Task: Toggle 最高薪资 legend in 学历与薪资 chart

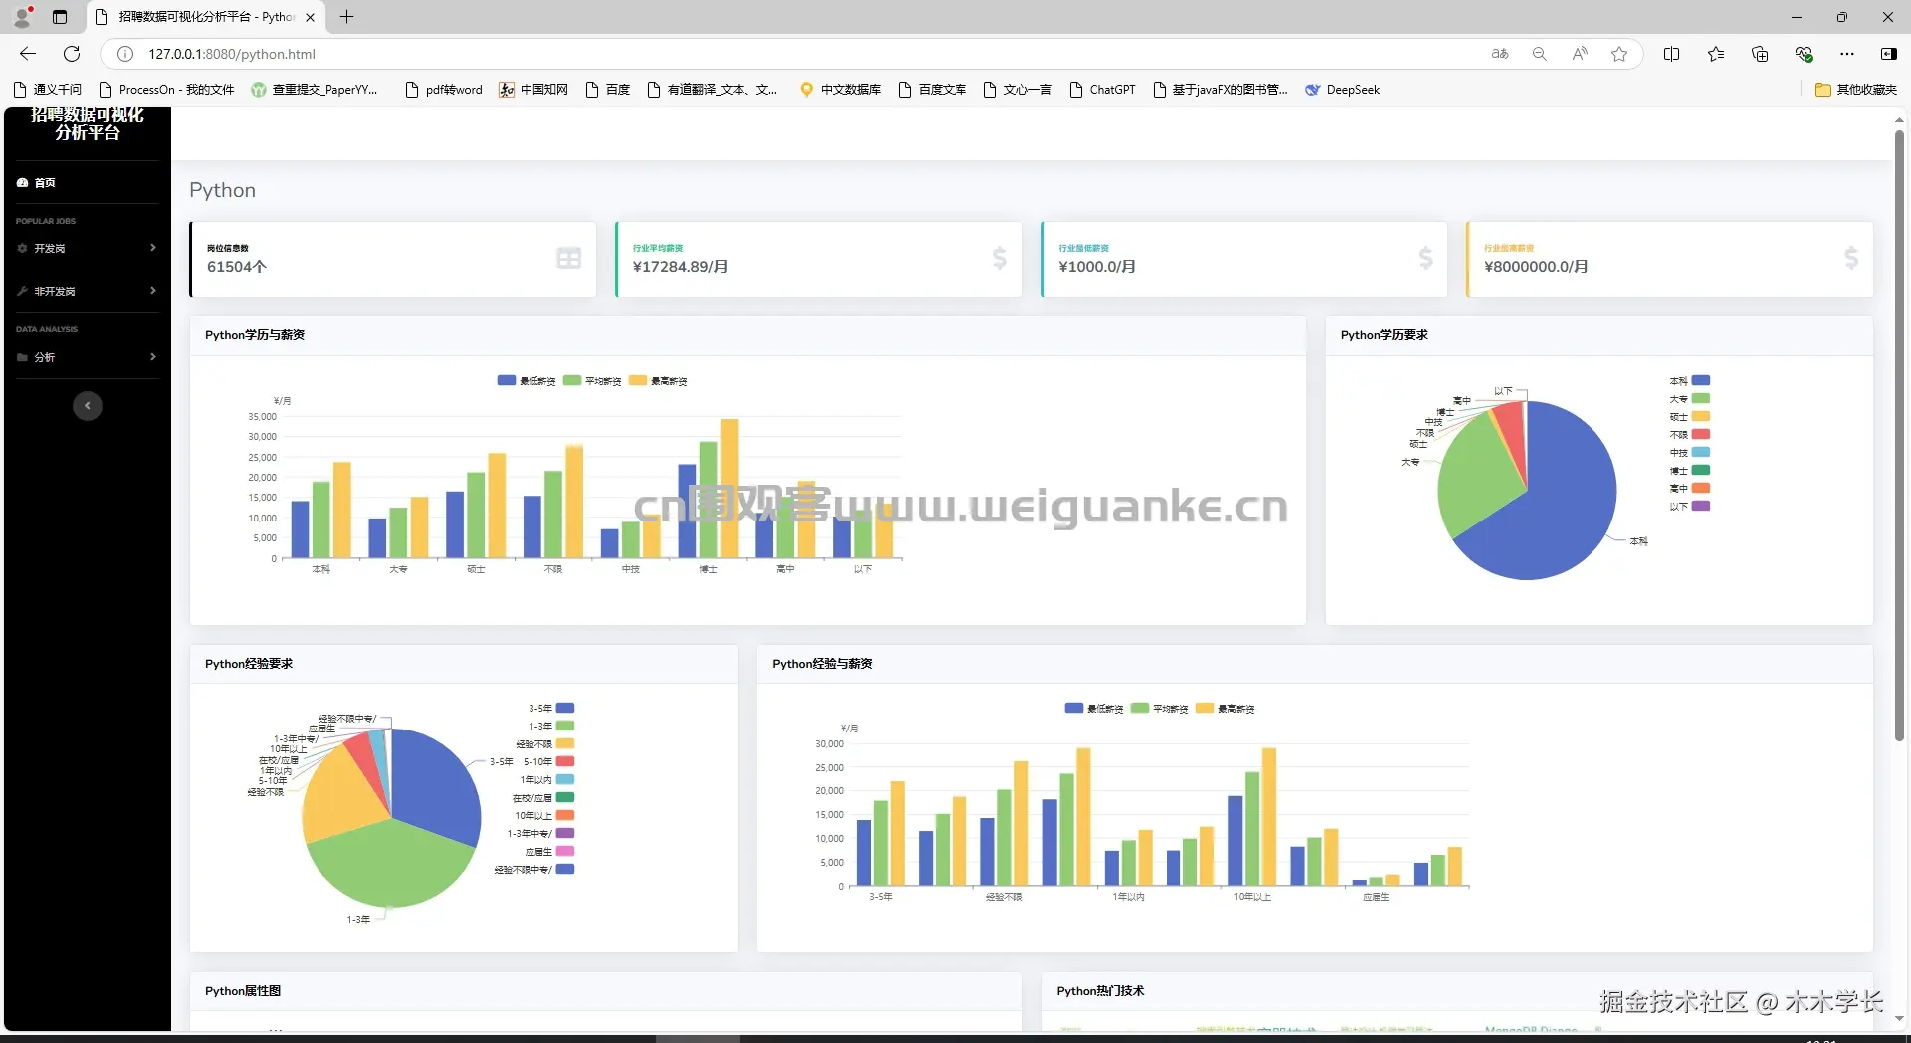Action: pyautogui.click(x=658, y=381)
